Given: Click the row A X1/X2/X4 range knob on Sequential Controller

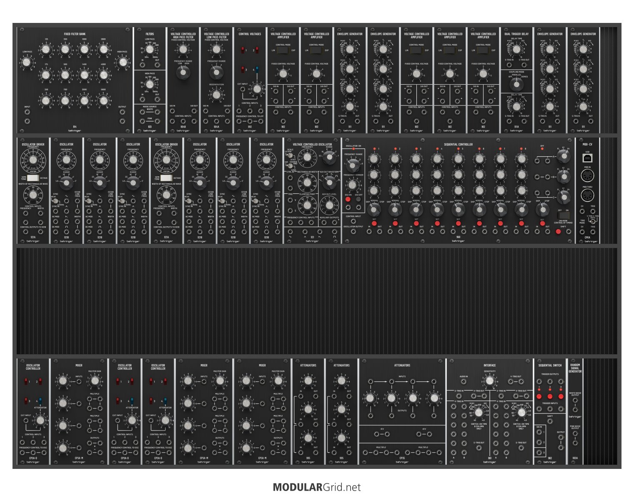Looking at the screenshot, I should pos(564,157).
